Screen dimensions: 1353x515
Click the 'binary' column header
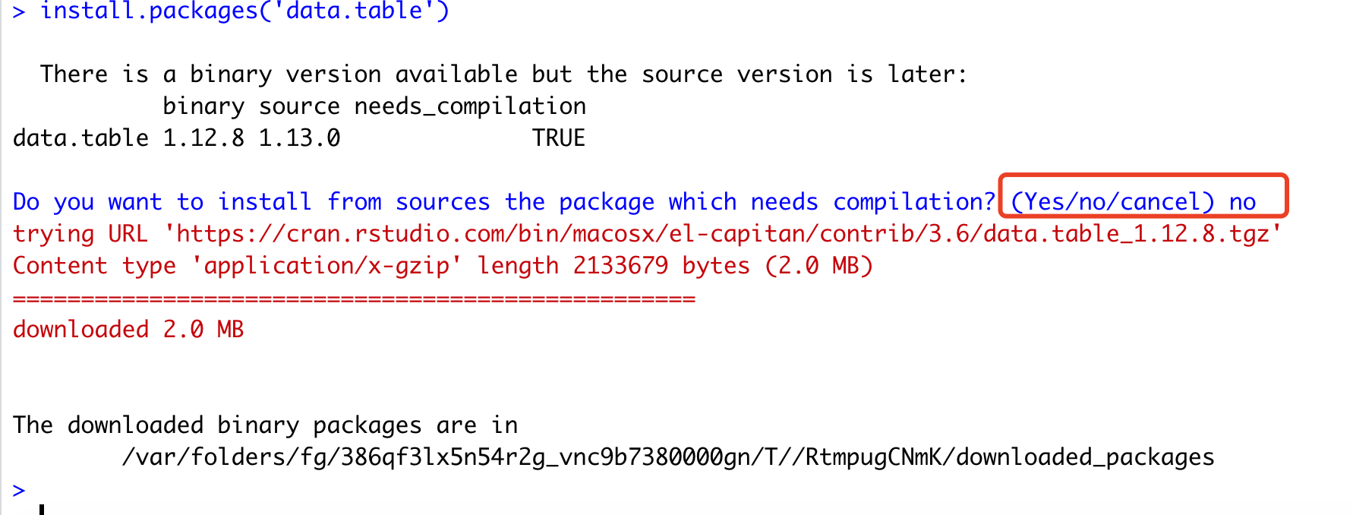point(203,106)
